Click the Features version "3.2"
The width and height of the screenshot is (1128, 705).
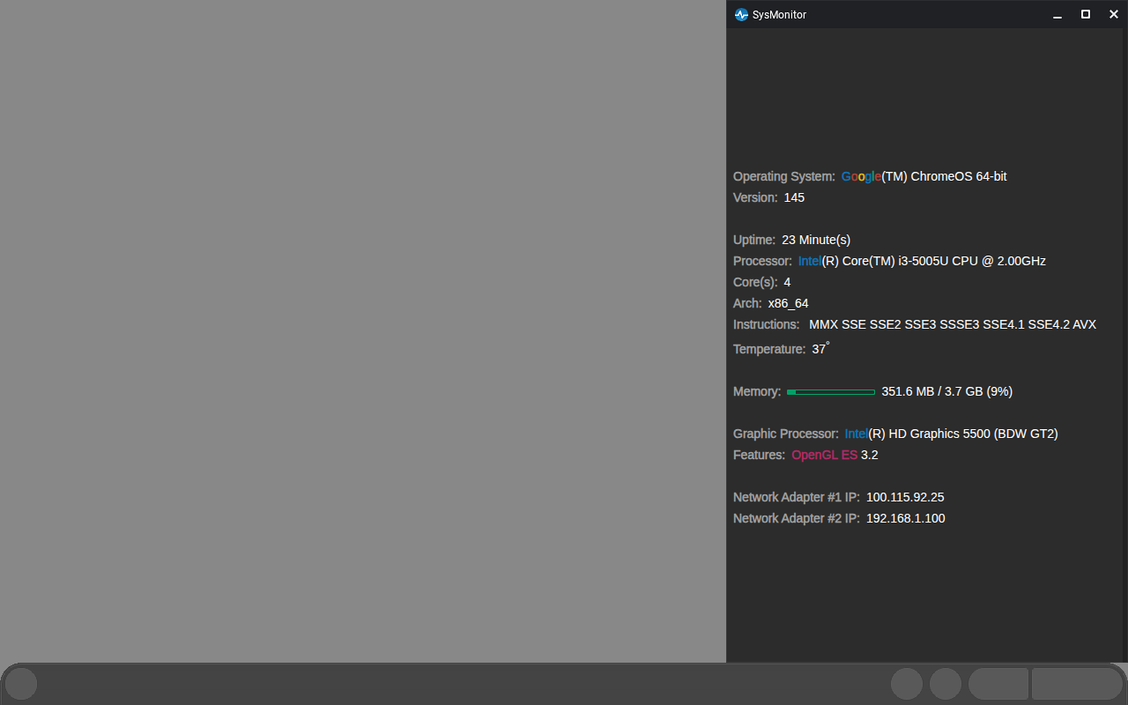[869, 455]
